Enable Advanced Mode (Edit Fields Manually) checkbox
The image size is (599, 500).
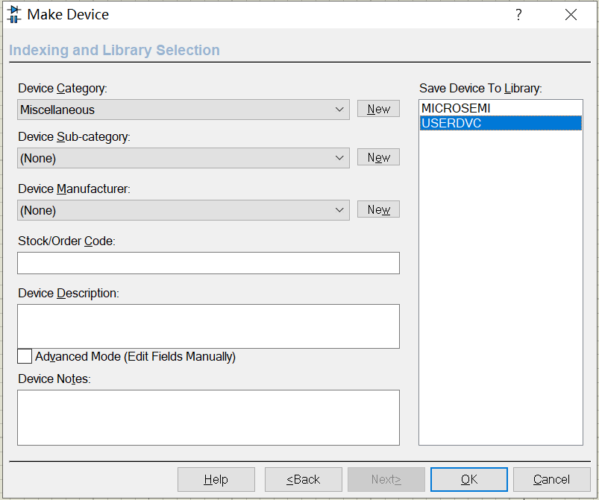coord(25,356)
